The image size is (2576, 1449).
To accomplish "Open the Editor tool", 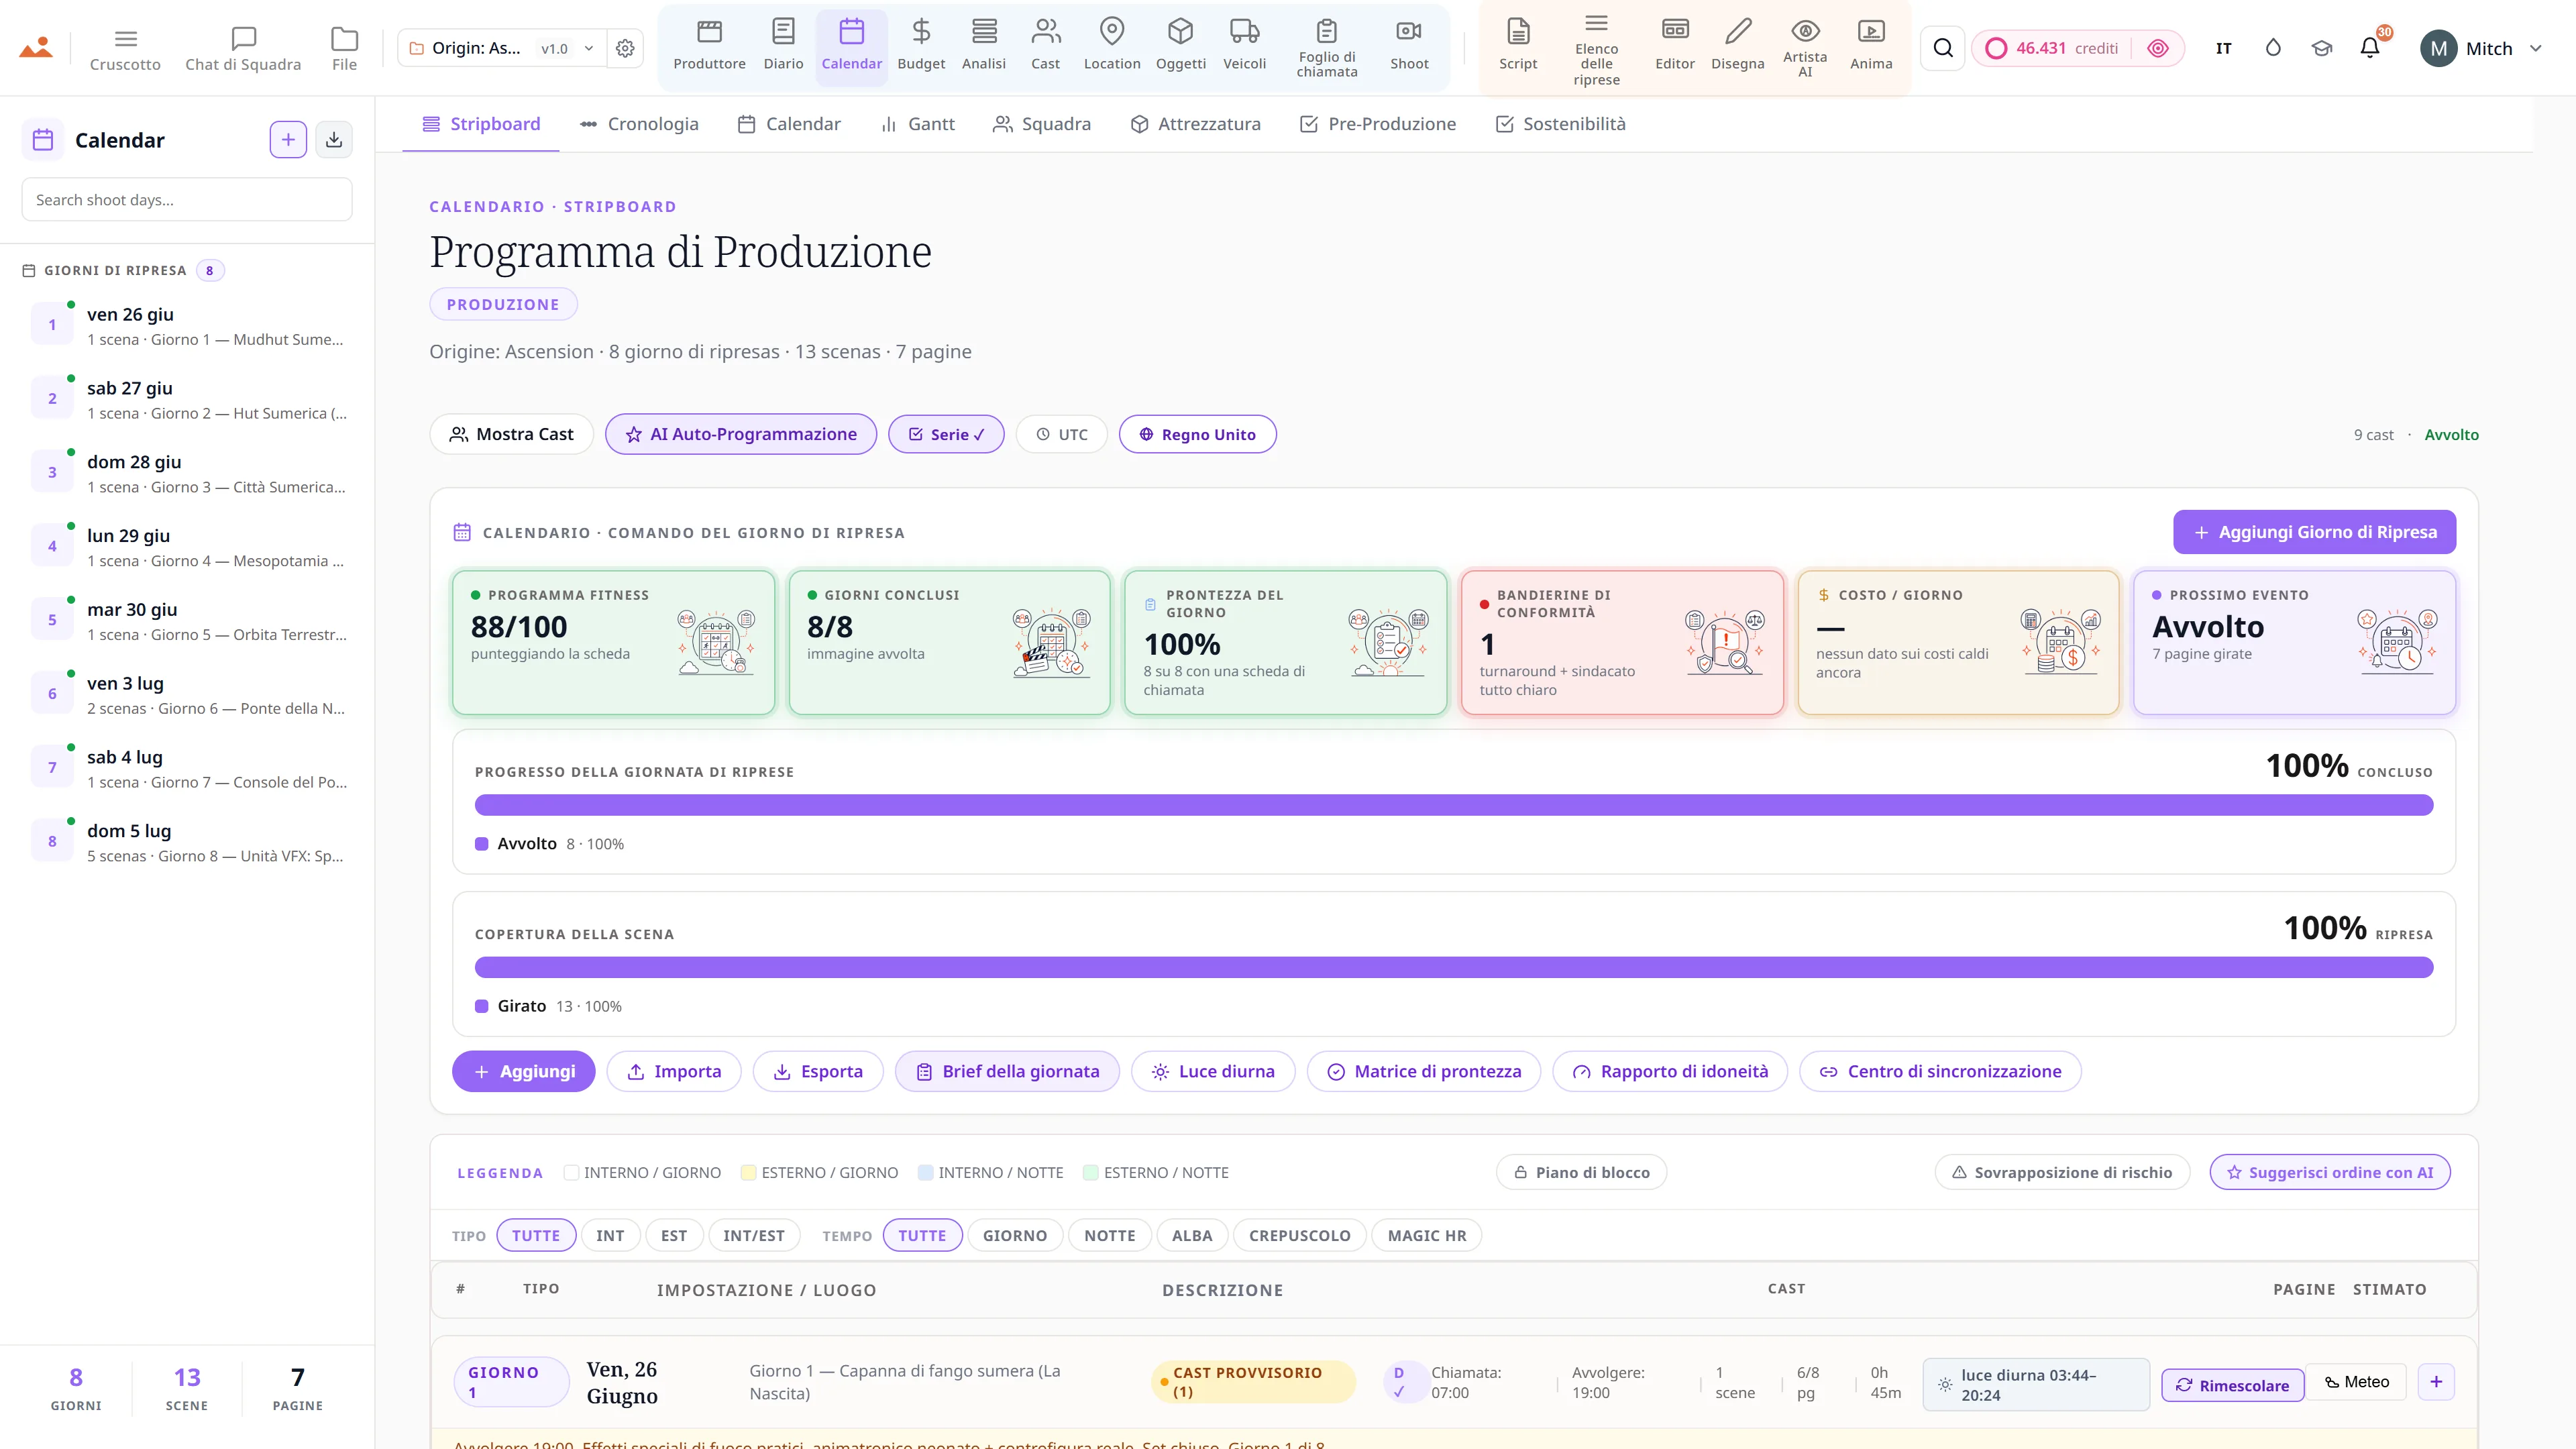I will (x=1675, y=46).
